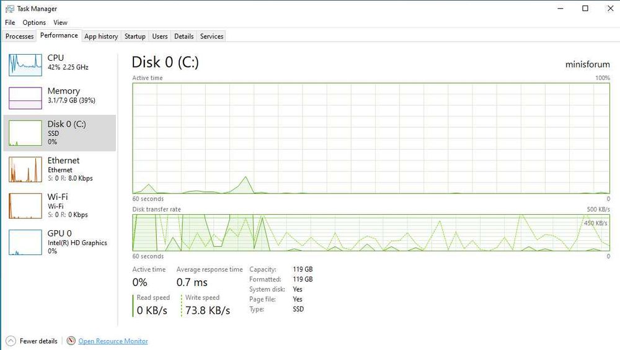This screenshot has height=350, width=620.
Task: Select the CPU usage mini graph
Action: (x=25, y=64)
